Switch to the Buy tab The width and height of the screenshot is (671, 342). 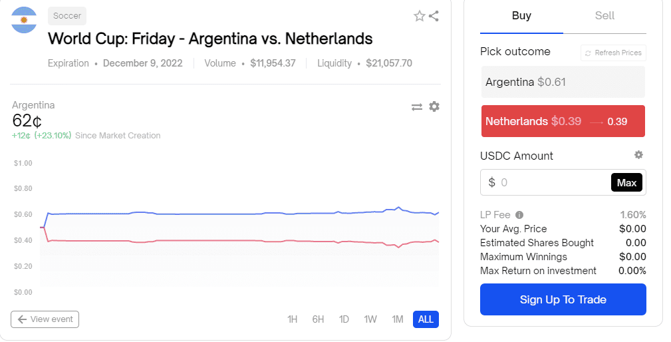(x=521, y=16)
